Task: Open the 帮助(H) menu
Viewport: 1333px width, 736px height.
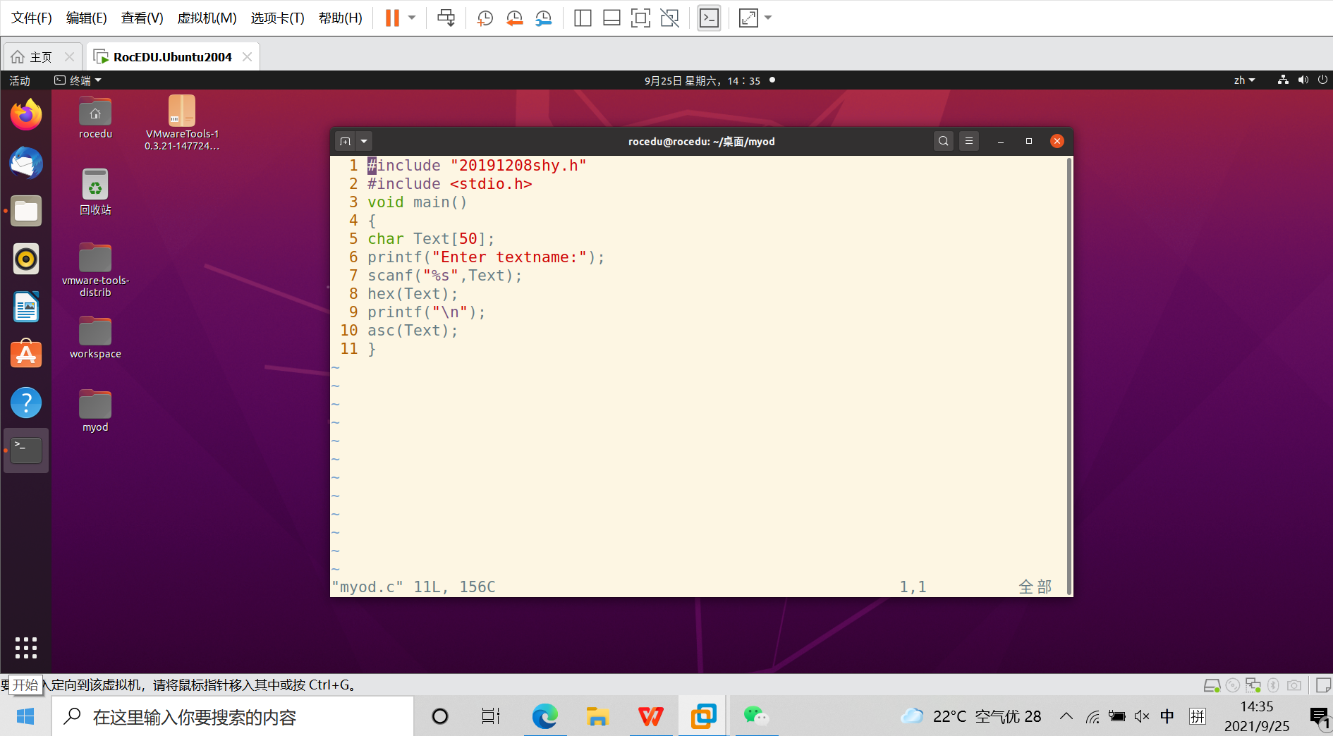Action: point(340,18)
